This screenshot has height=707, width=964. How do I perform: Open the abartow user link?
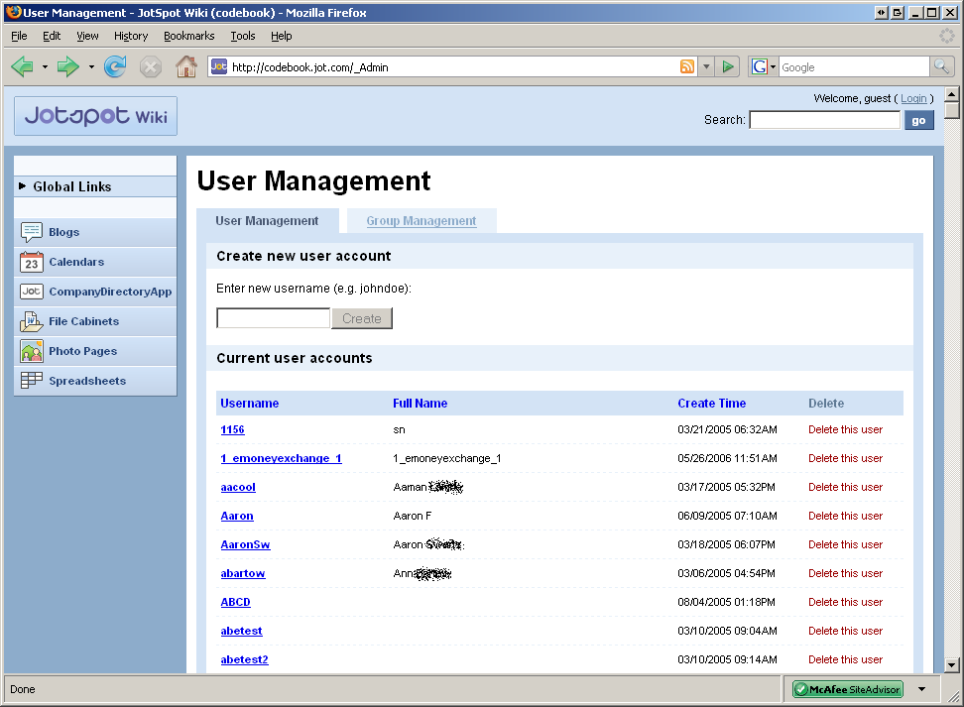click(243, 573)
